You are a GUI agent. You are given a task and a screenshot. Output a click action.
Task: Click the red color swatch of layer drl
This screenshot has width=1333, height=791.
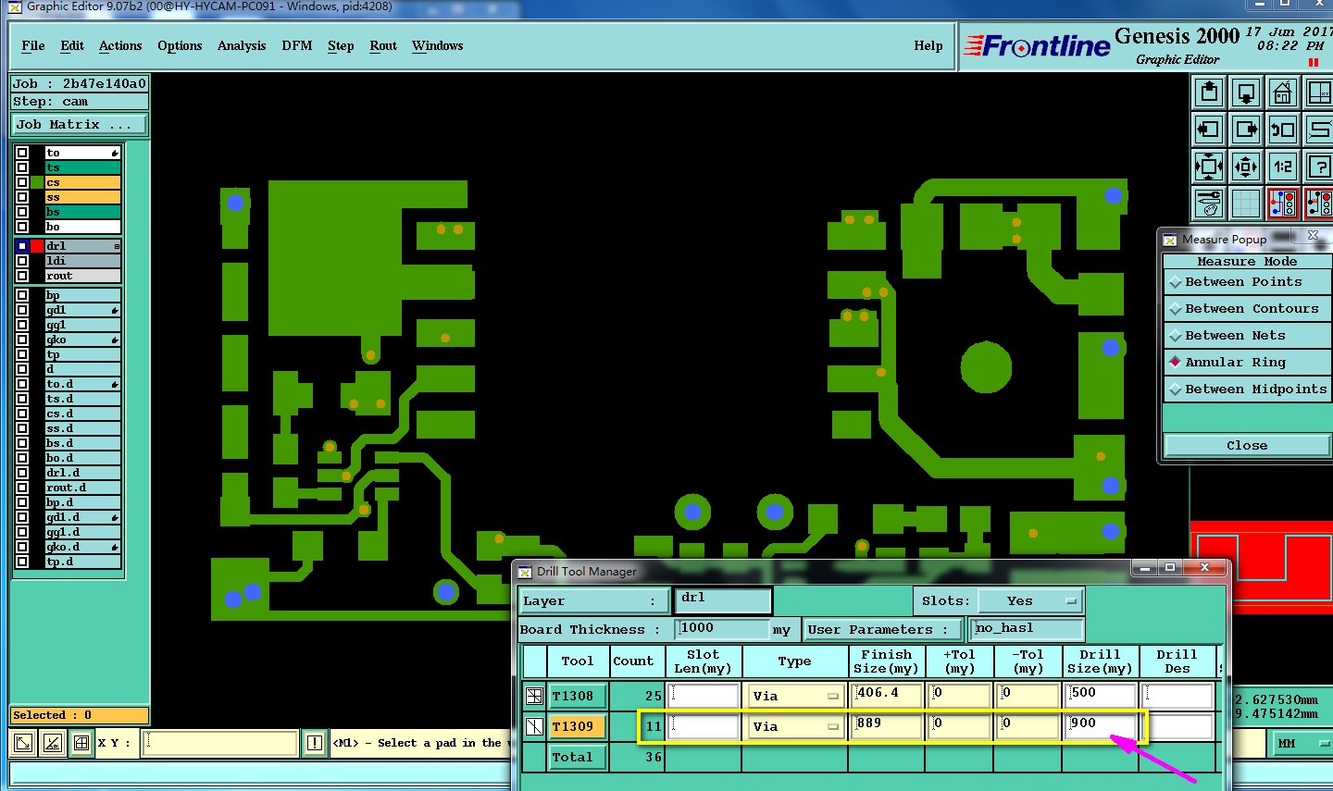click(x=37, y=246)
